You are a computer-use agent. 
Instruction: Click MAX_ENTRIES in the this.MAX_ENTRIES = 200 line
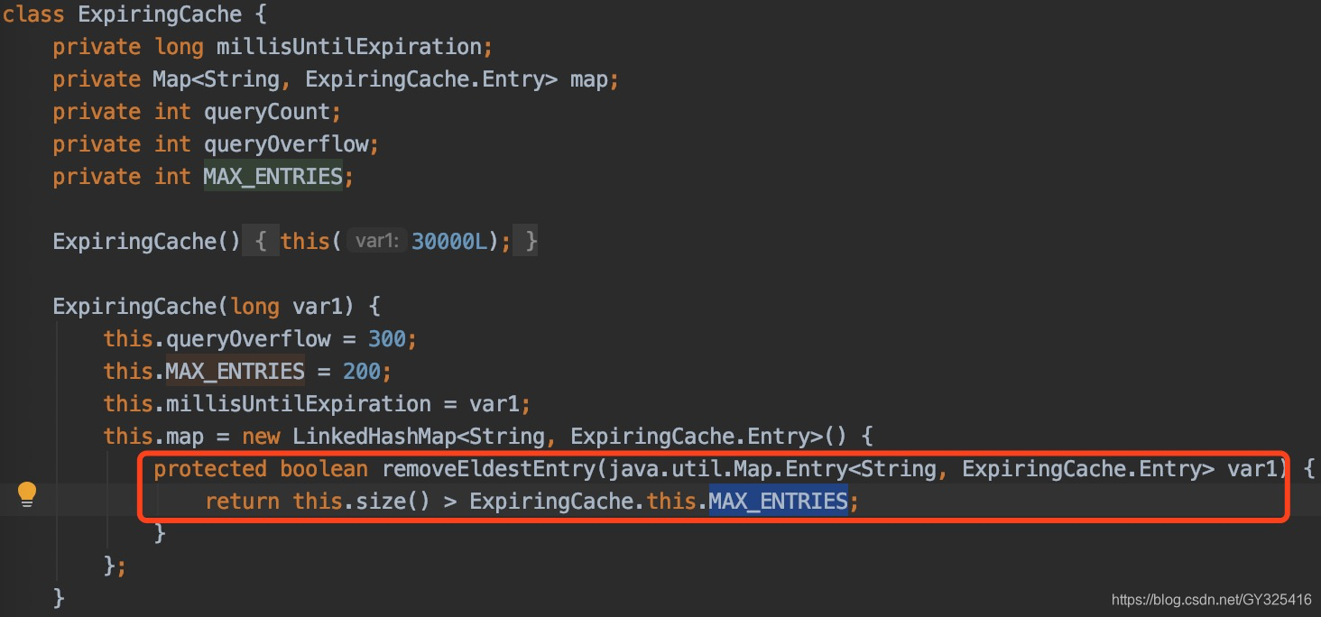pos(236,372)
